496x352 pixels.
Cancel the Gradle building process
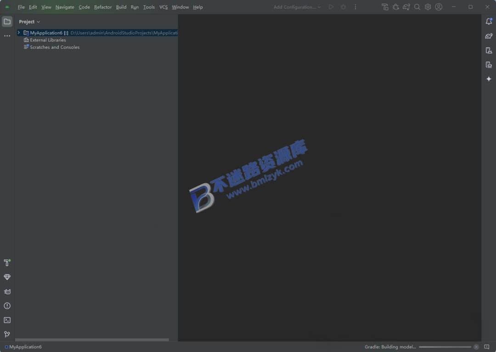pyautogui.click(x=476, y=347)
